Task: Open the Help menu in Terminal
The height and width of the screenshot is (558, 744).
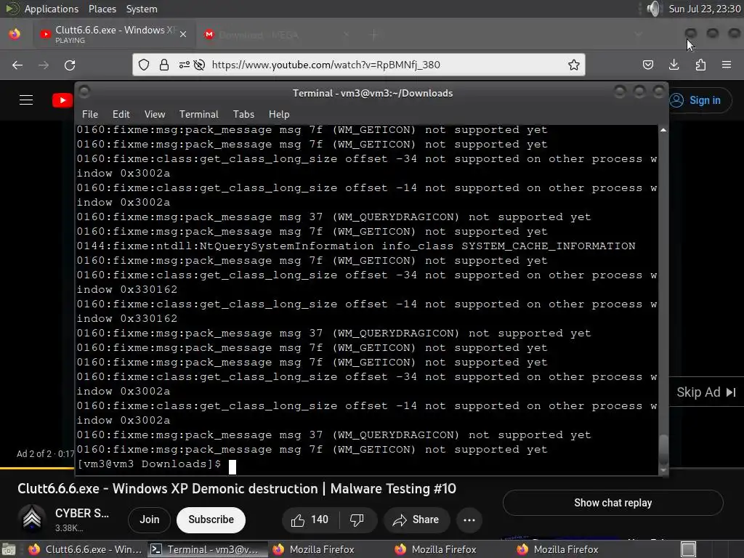Action: click(279, 114)
